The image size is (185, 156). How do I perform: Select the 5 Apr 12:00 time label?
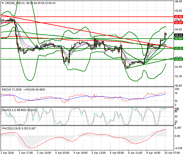pyautogui.click(x=99, y=153)
